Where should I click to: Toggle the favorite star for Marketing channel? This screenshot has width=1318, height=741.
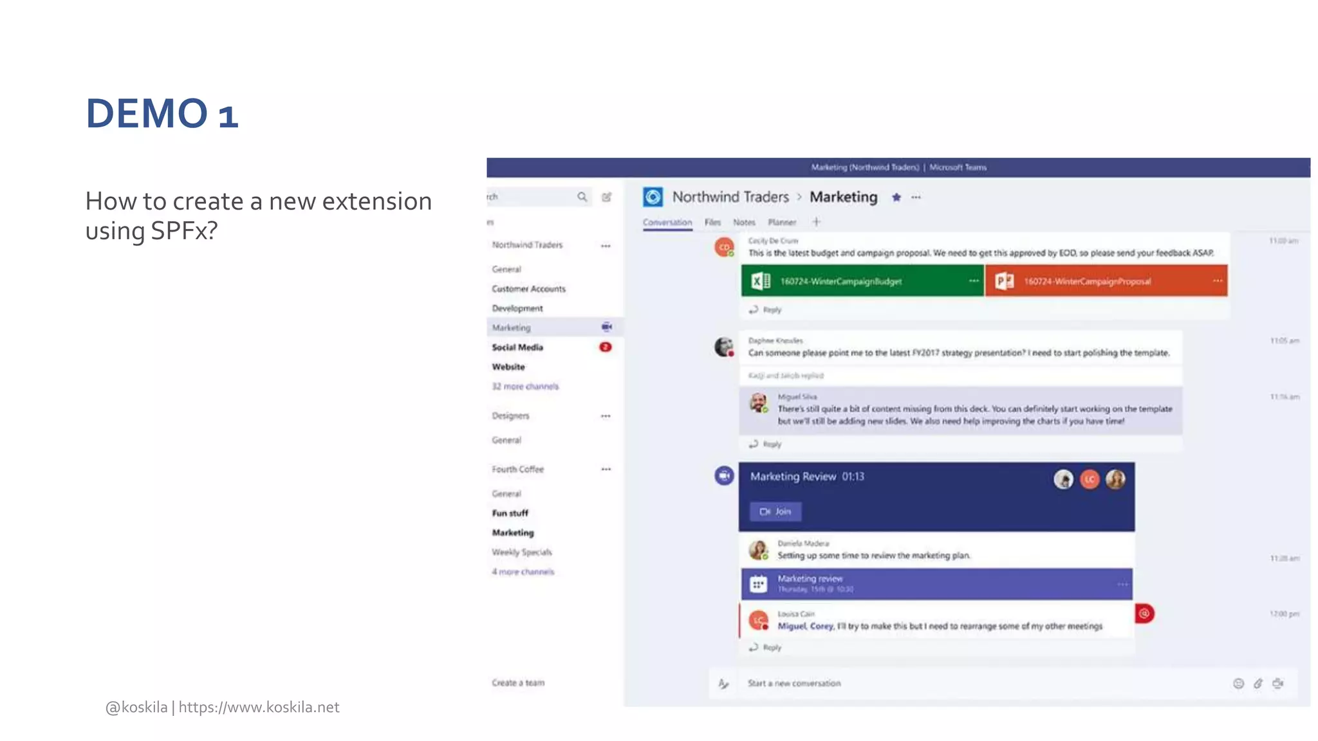(896, 197)
